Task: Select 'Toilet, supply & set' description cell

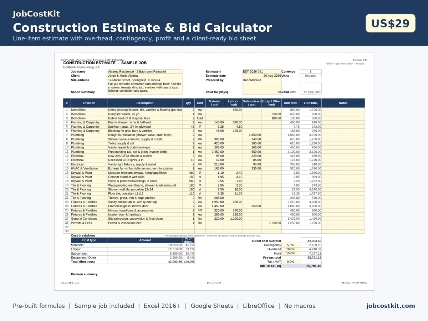Action: [145, 143]
